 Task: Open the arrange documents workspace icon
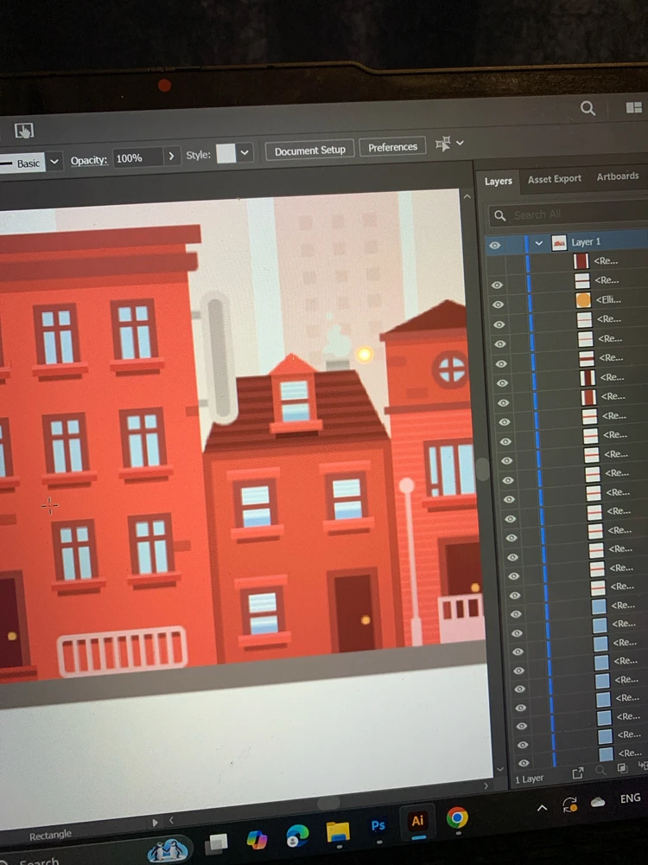coord(633,108)
